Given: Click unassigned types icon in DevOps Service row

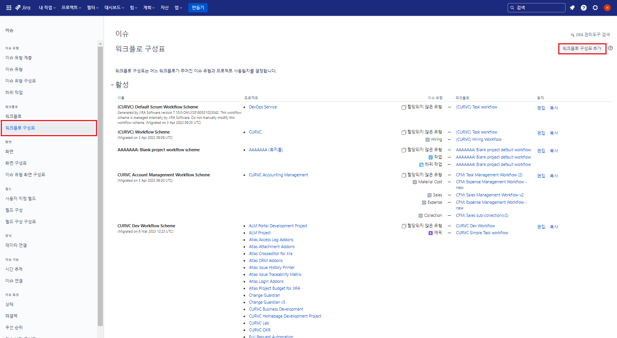Looking at the screenshot, I should pyautogui.click(x=404, y=107).
